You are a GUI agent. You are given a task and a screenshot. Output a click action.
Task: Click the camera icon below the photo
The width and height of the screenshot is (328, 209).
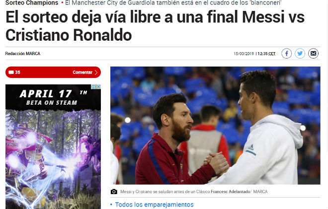coord(114,192)
